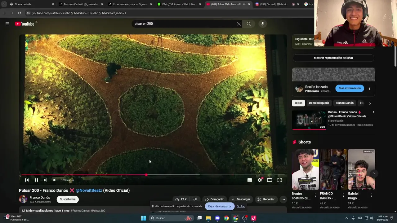Switch to the Manuela Cadavid TikTok tab

[x=81, y=4]
